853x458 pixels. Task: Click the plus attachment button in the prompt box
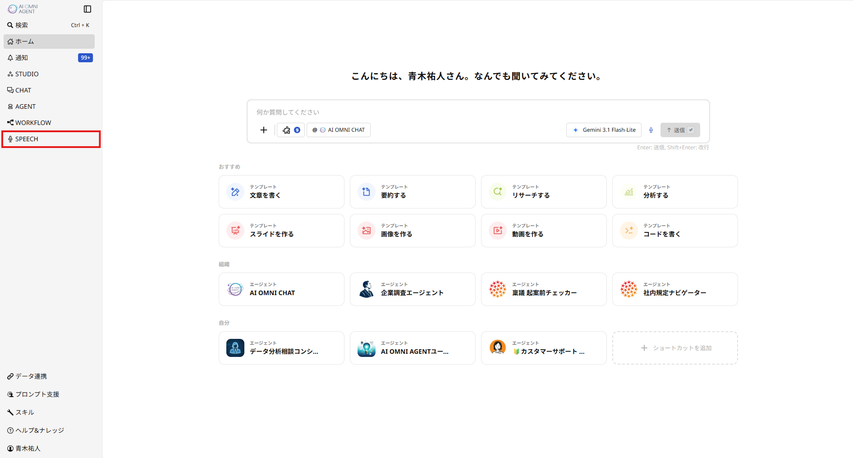pos(264,130)
